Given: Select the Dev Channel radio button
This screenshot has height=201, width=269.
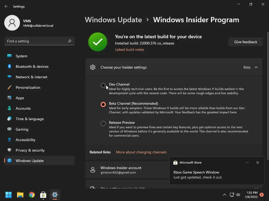Looking at the screenshot, I should pyautogui.click(x=103, y=85).
